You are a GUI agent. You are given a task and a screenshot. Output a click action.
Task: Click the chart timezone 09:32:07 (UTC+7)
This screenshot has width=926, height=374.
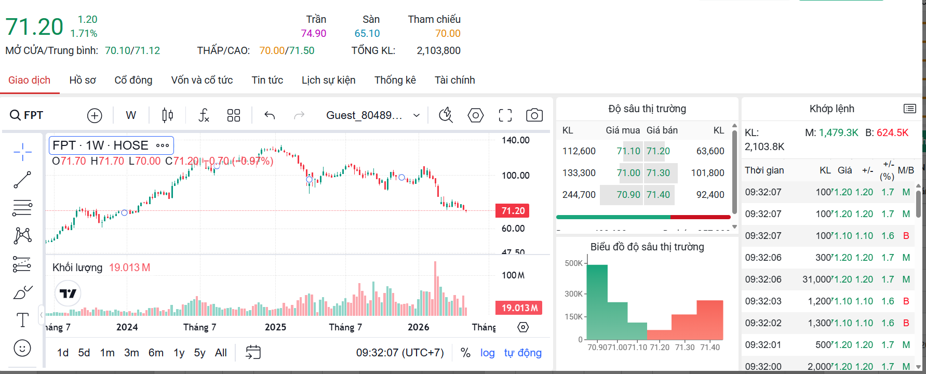pos(400,353)
